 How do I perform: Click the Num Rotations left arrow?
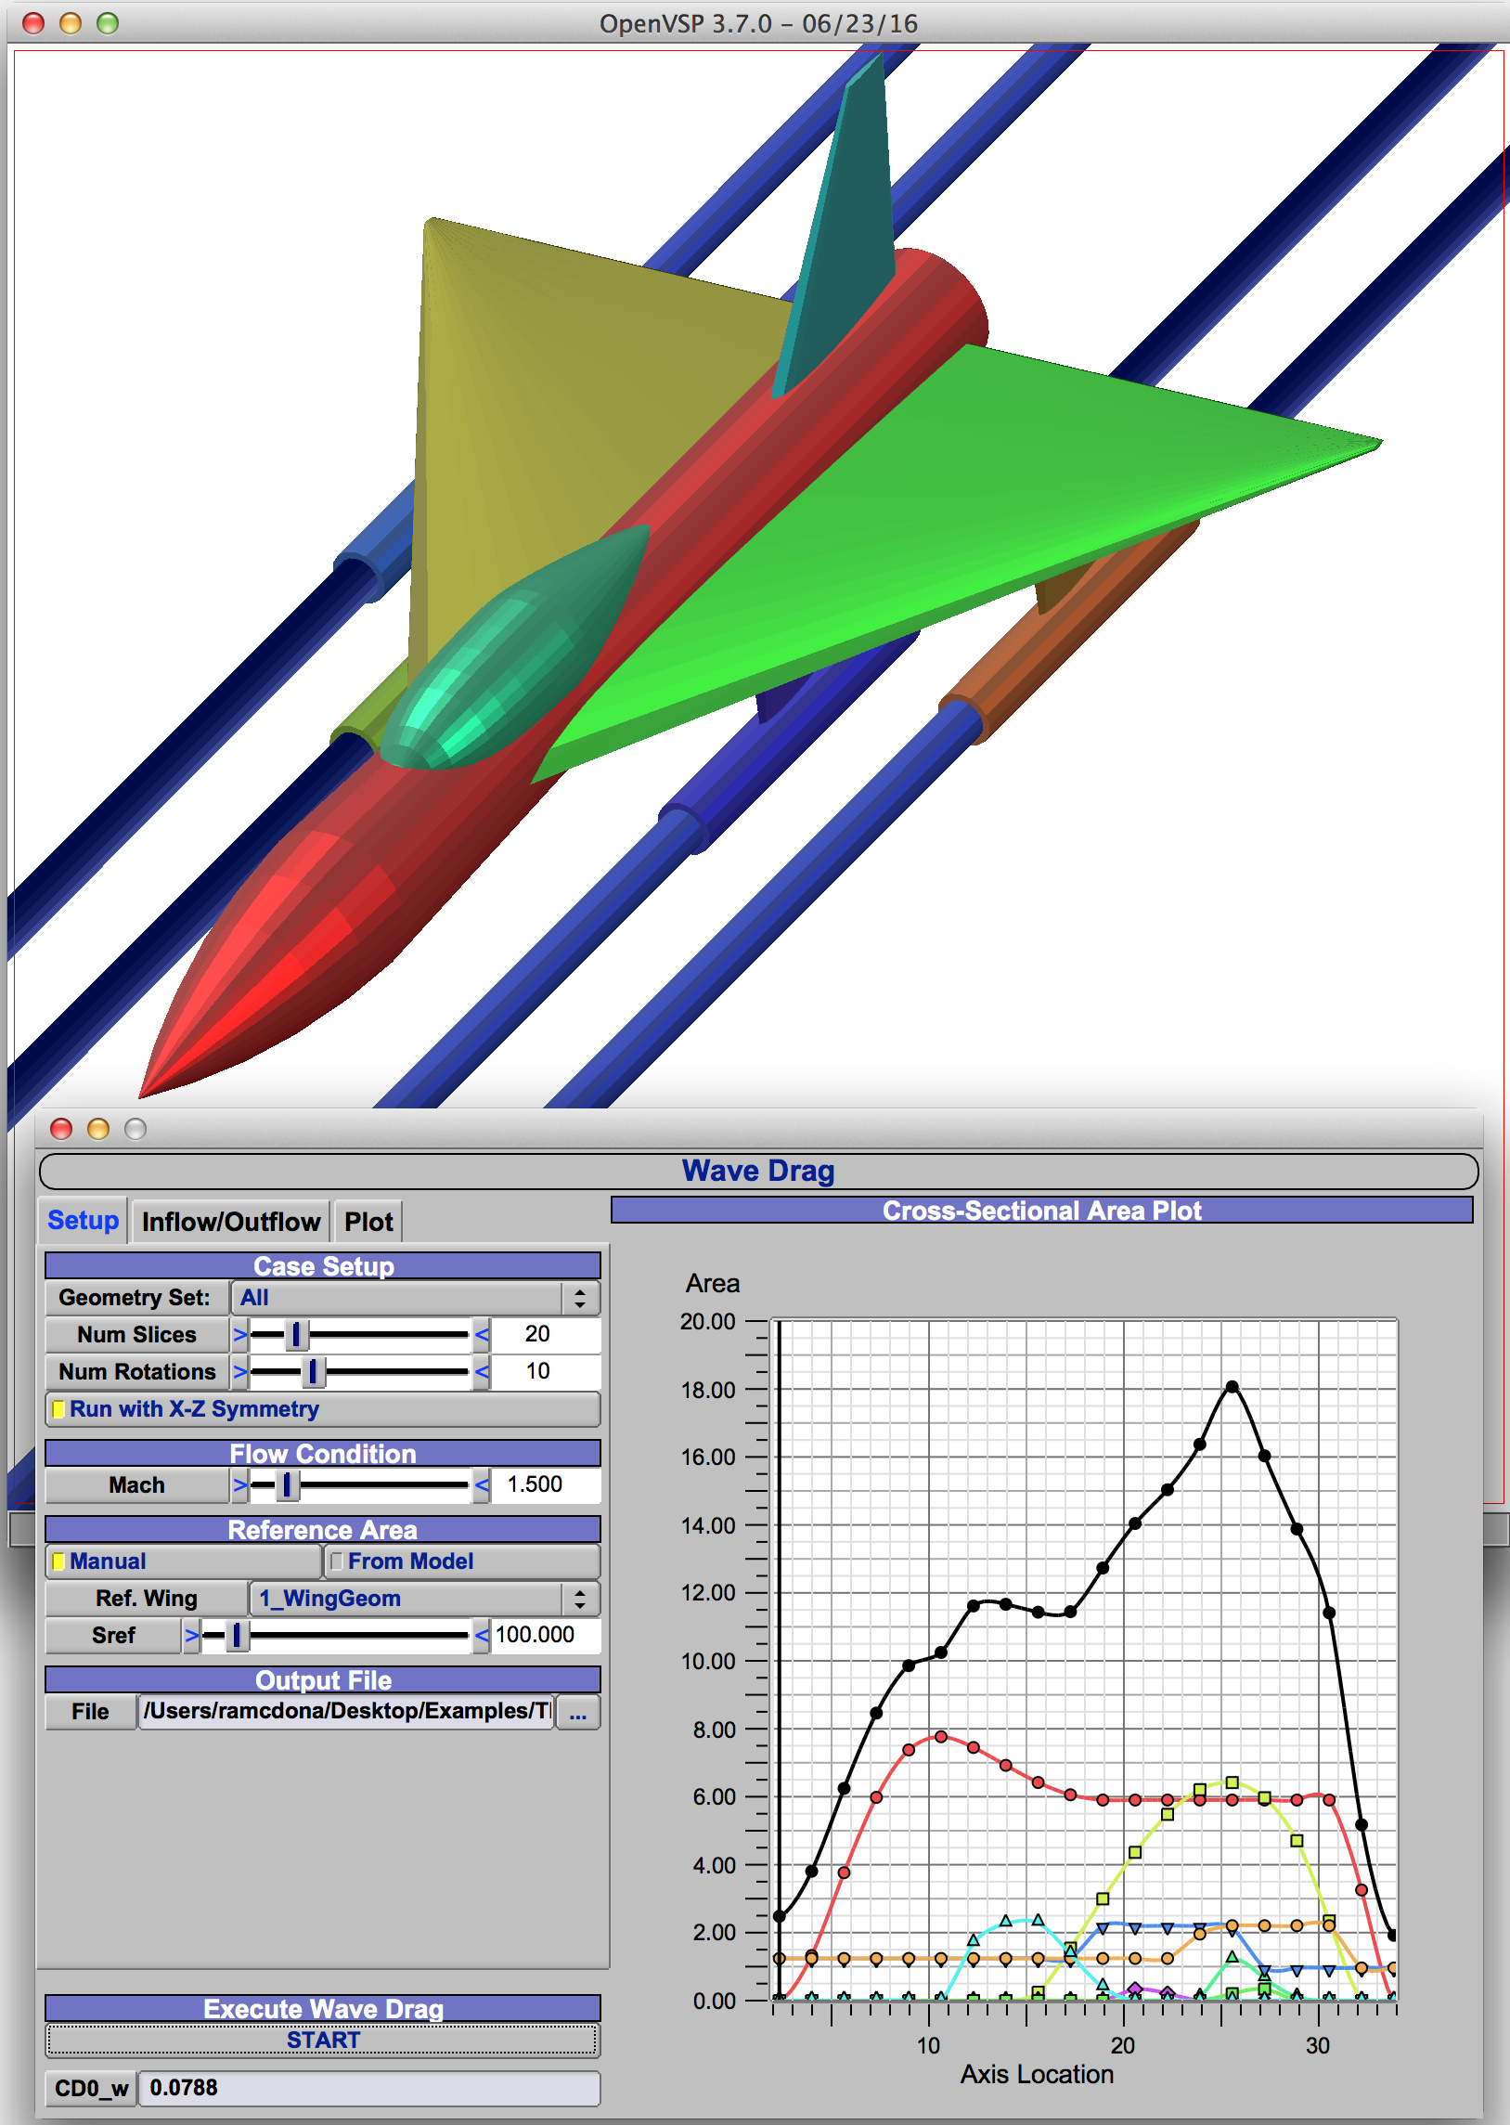tap(239, 1372)
